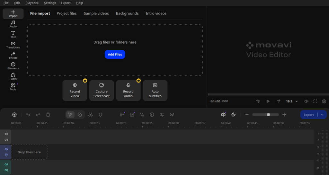Open the 16:9 aspect ratio dropdown
Viewport: 329px width, 175px height.
pyautogui.click(x=292, y=101)
